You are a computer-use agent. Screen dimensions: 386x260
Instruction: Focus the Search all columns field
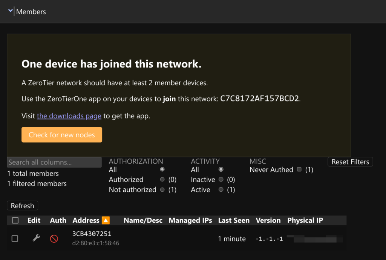[54, 162]
